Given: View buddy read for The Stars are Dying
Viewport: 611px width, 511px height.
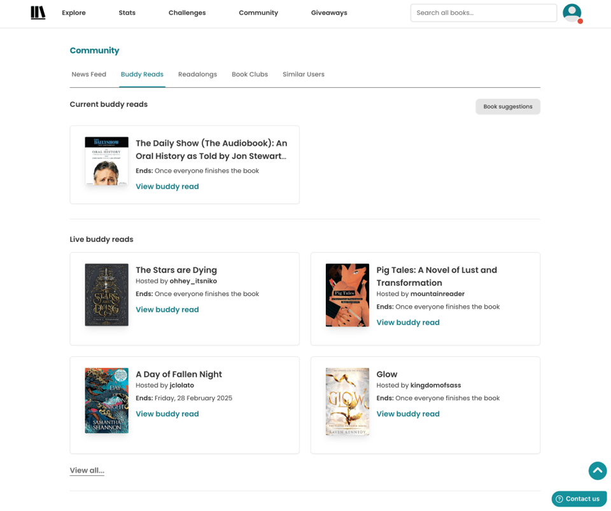Looking at the screenshot, I should pyautogui.click(x=167, y=309).
